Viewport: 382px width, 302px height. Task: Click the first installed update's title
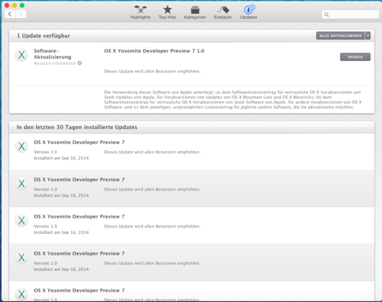pos(79,142)
